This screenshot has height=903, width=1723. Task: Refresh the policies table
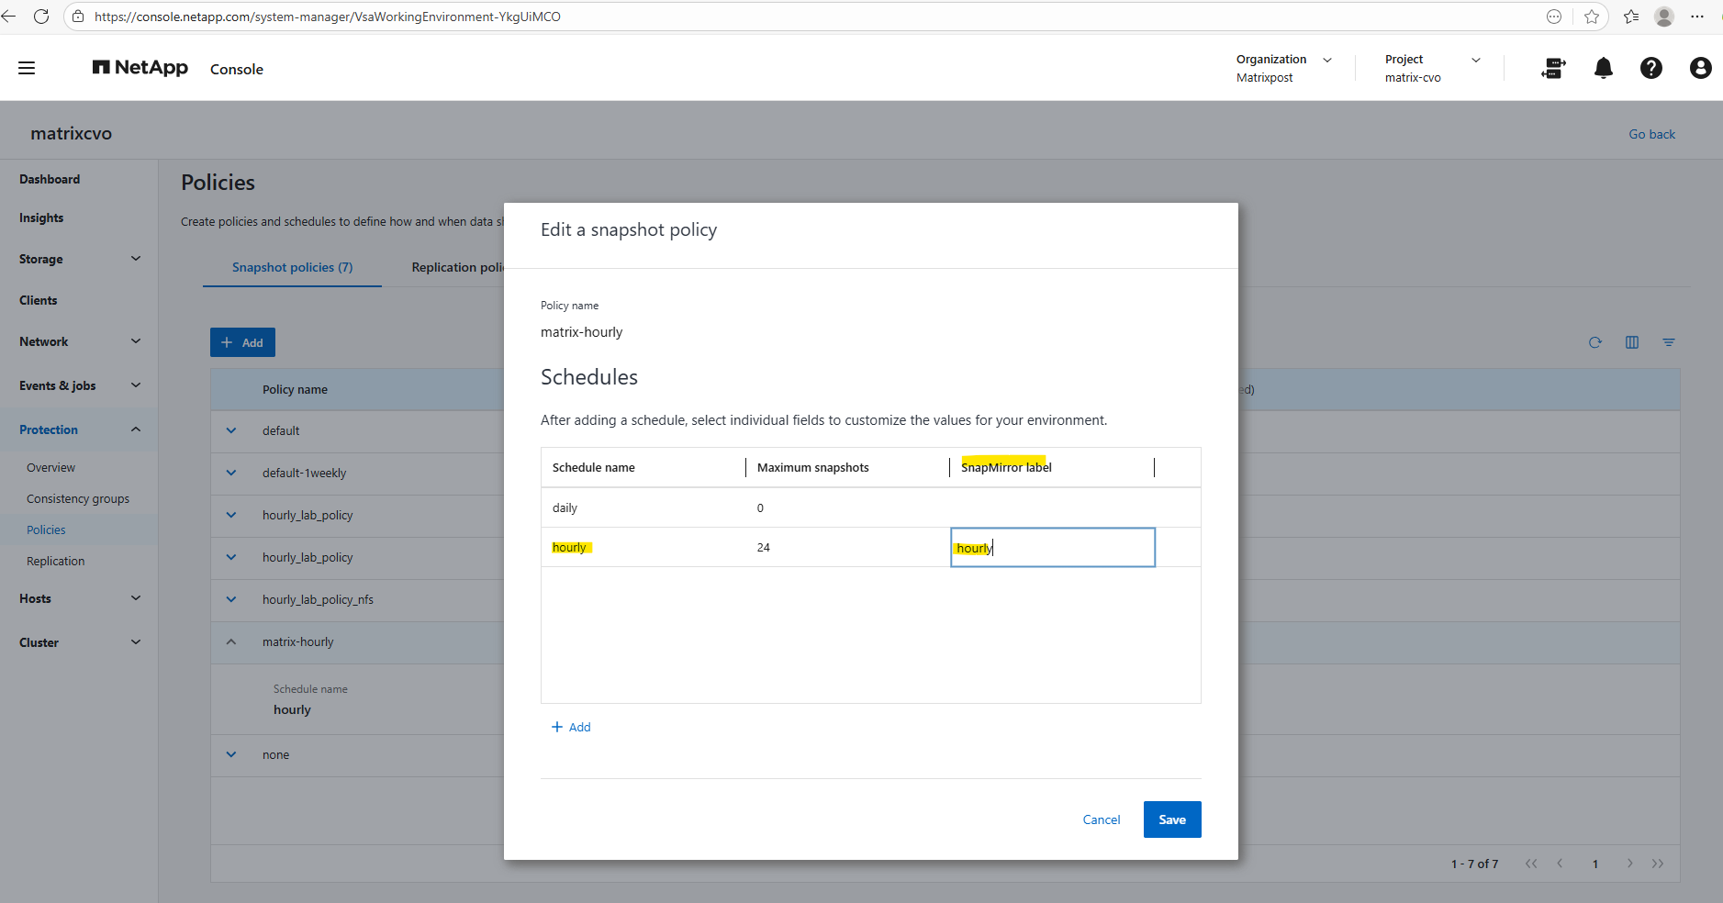coord(1594,342)
